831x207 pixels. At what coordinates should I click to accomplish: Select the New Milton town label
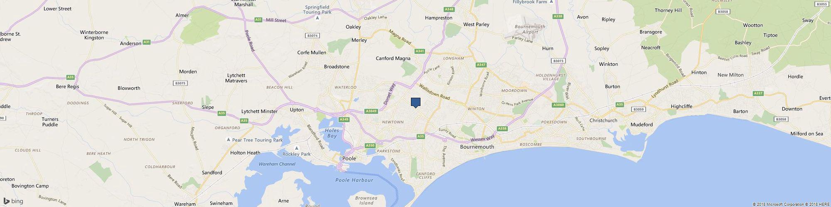(x=730, y=75)
